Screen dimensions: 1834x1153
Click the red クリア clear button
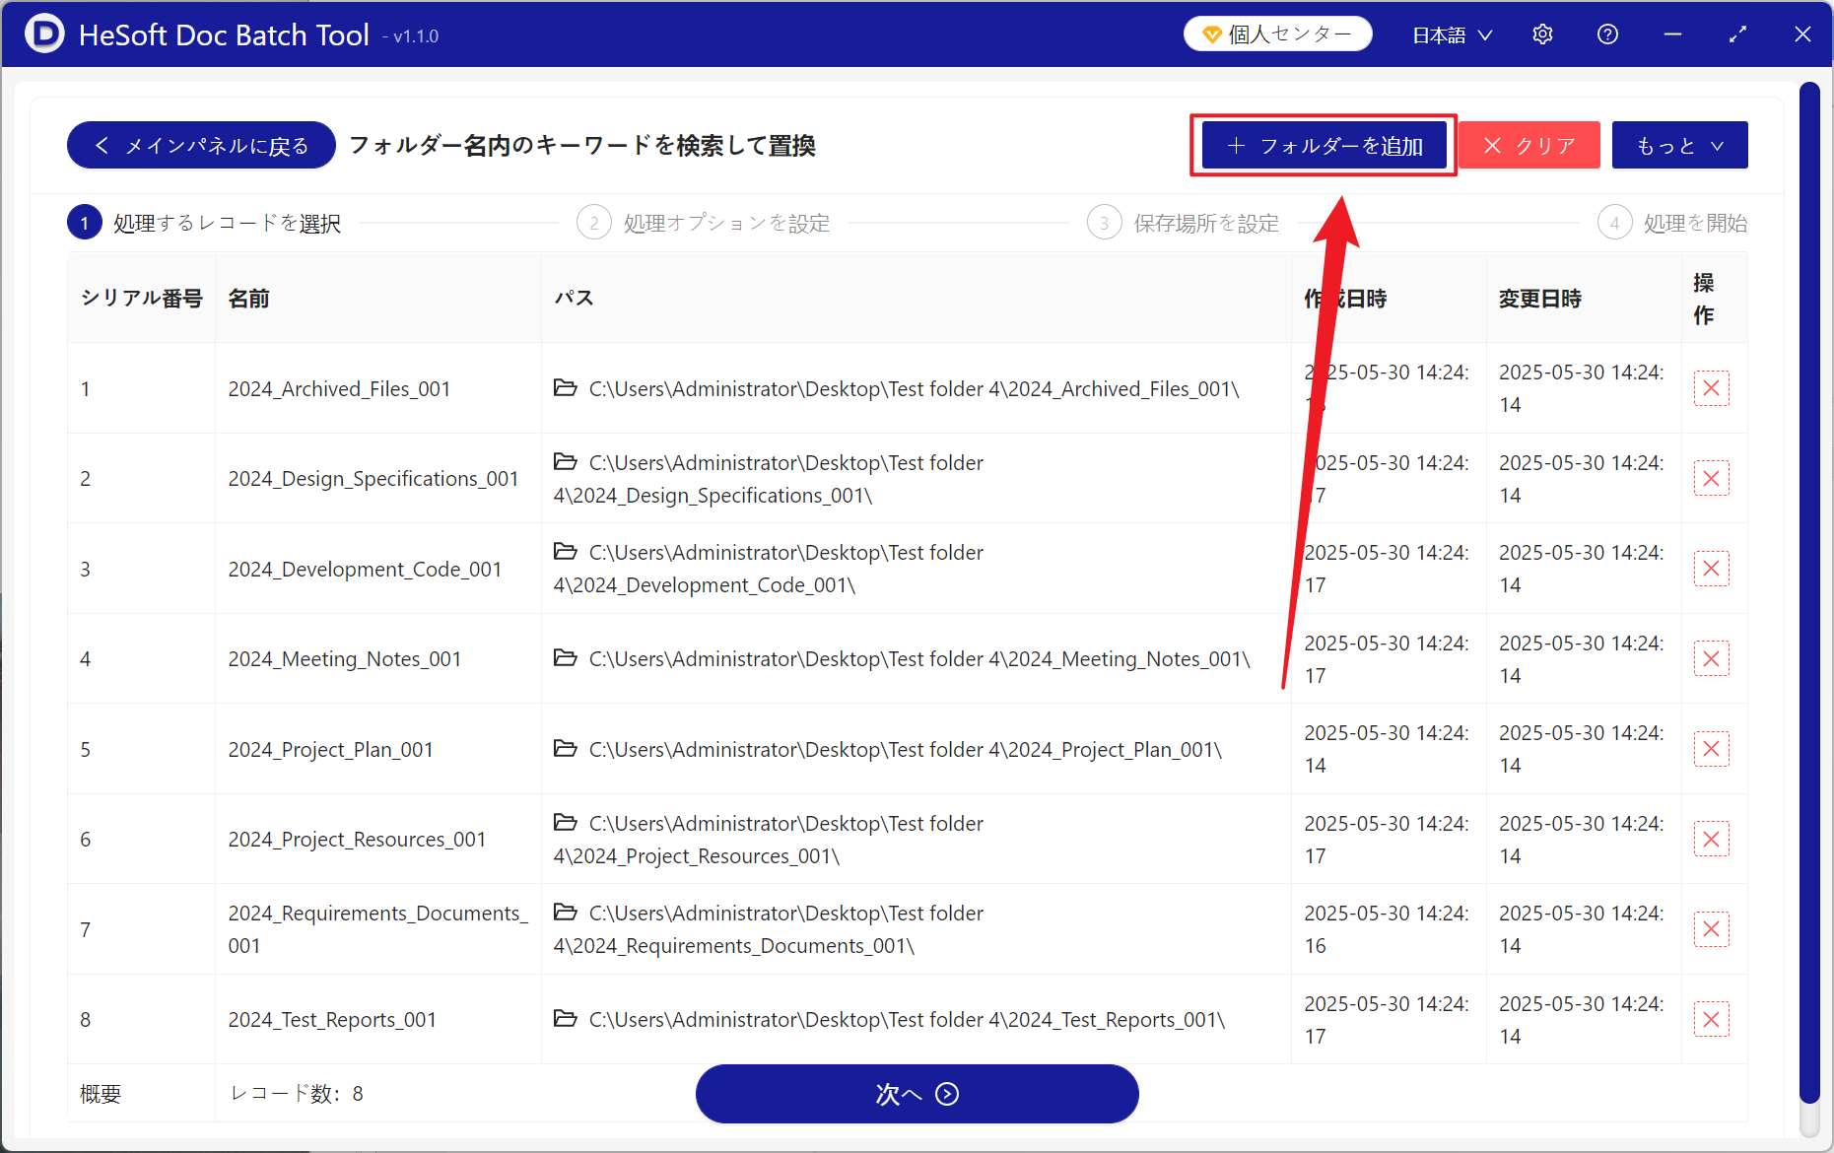[x=1529, y=146]
